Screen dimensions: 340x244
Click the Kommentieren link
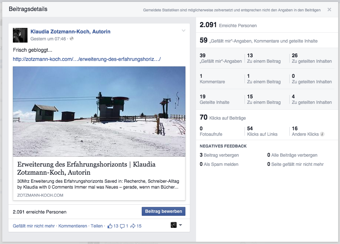73,226
